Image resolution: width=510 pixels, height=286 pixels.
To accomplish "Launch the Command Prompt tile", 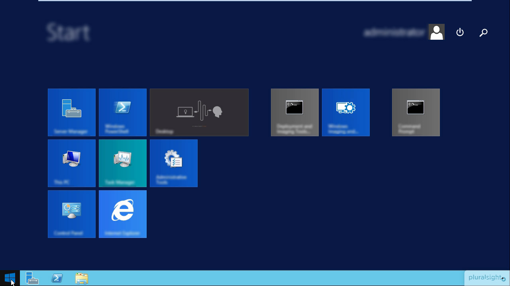I will (416, 112).
